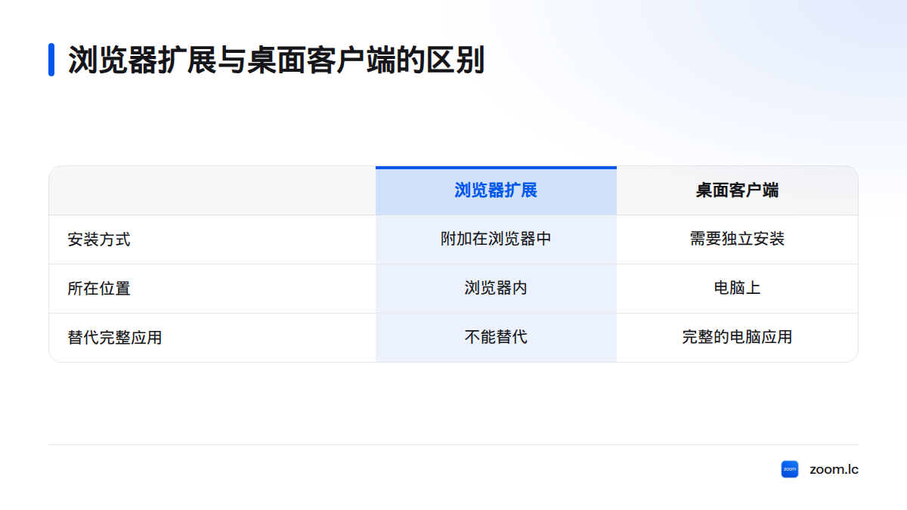Click the 桌面客户端 column header
Image resolution: width=907 pixels, height=510 pixels.
pyautogui.click(x=737, y=190)
